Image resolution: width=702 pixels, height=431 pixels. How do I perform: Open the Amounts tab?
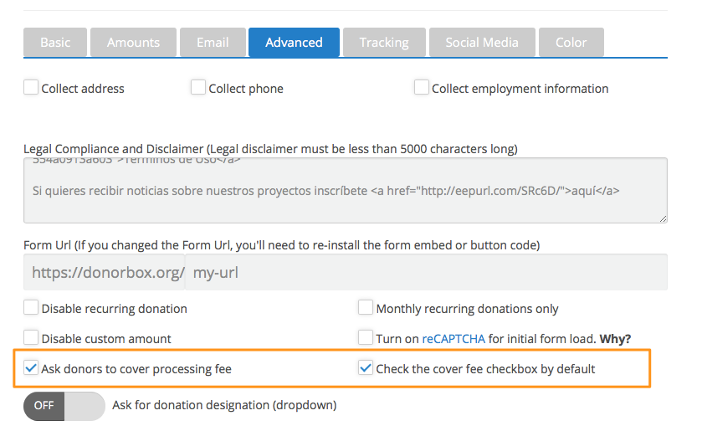[x=133, y=42]
